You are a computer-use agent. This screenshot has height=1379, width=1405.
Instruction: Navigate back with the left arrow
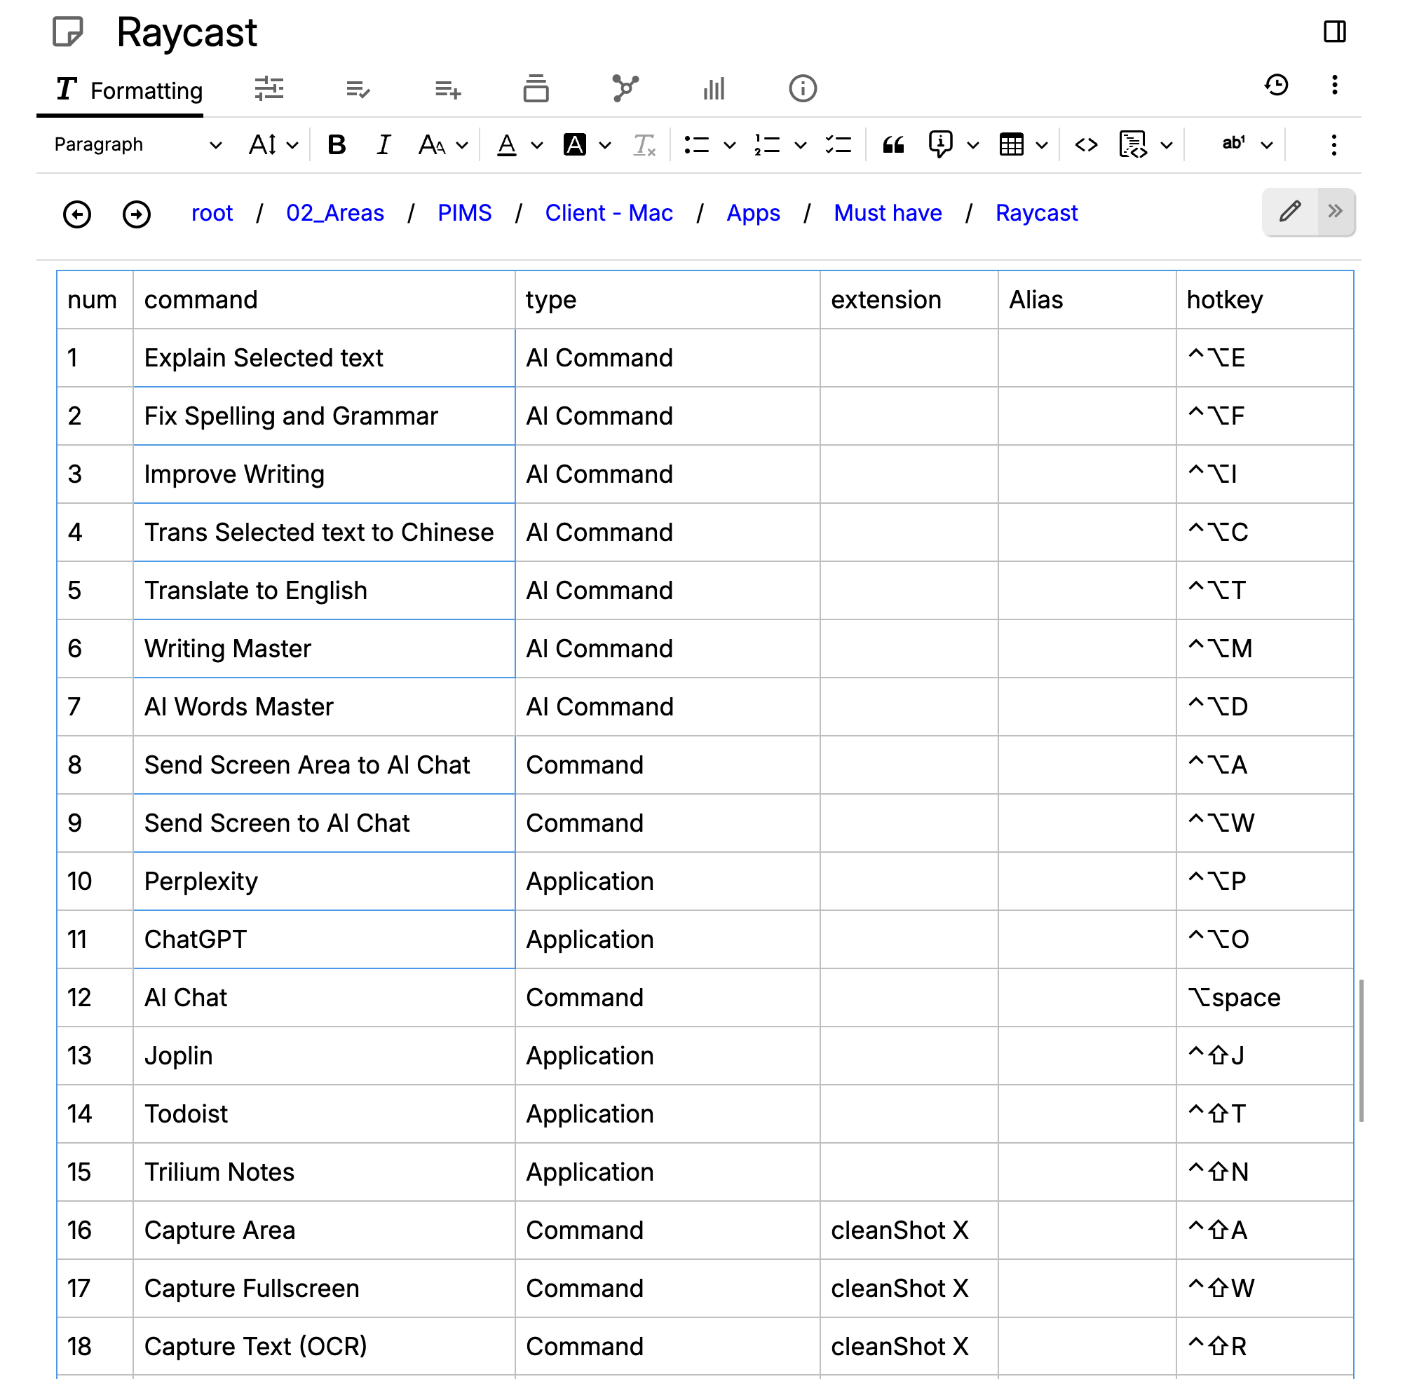[x=77, y=214]
